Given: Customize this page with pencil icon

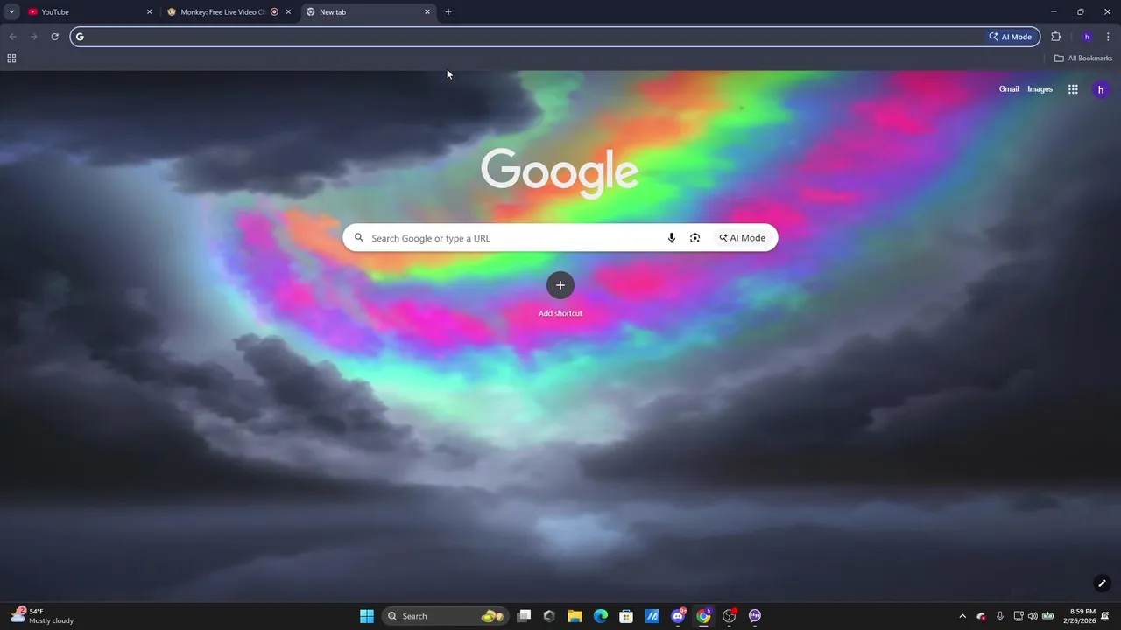Looking at the screenshot, I should click(1102, 584).
